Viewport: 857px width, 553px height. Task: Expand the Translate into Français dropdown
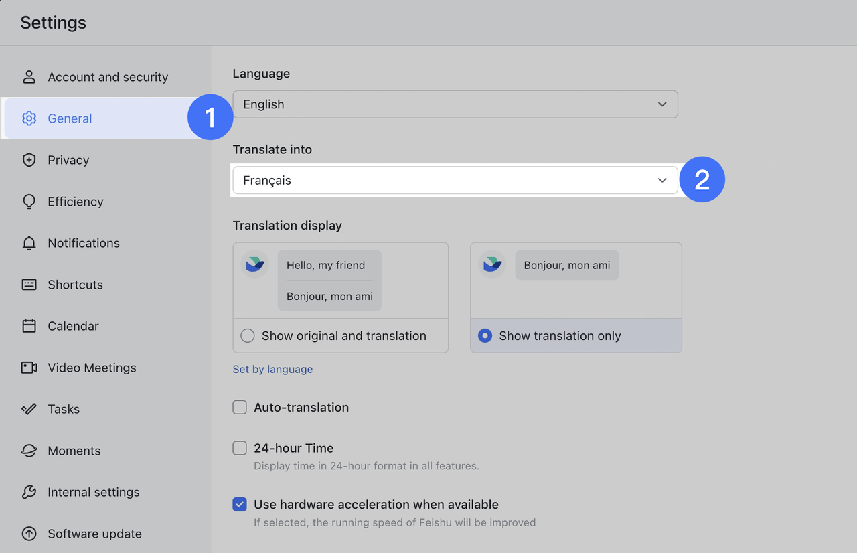pos(455,181)
